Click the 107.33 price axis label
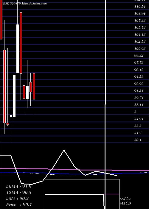 coord(140,20)
